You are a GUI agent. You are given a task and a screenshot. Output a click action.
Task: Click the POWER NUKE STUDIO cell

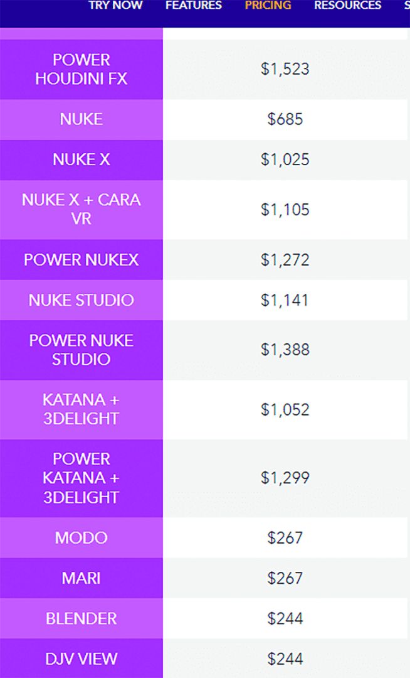(81, 350)
